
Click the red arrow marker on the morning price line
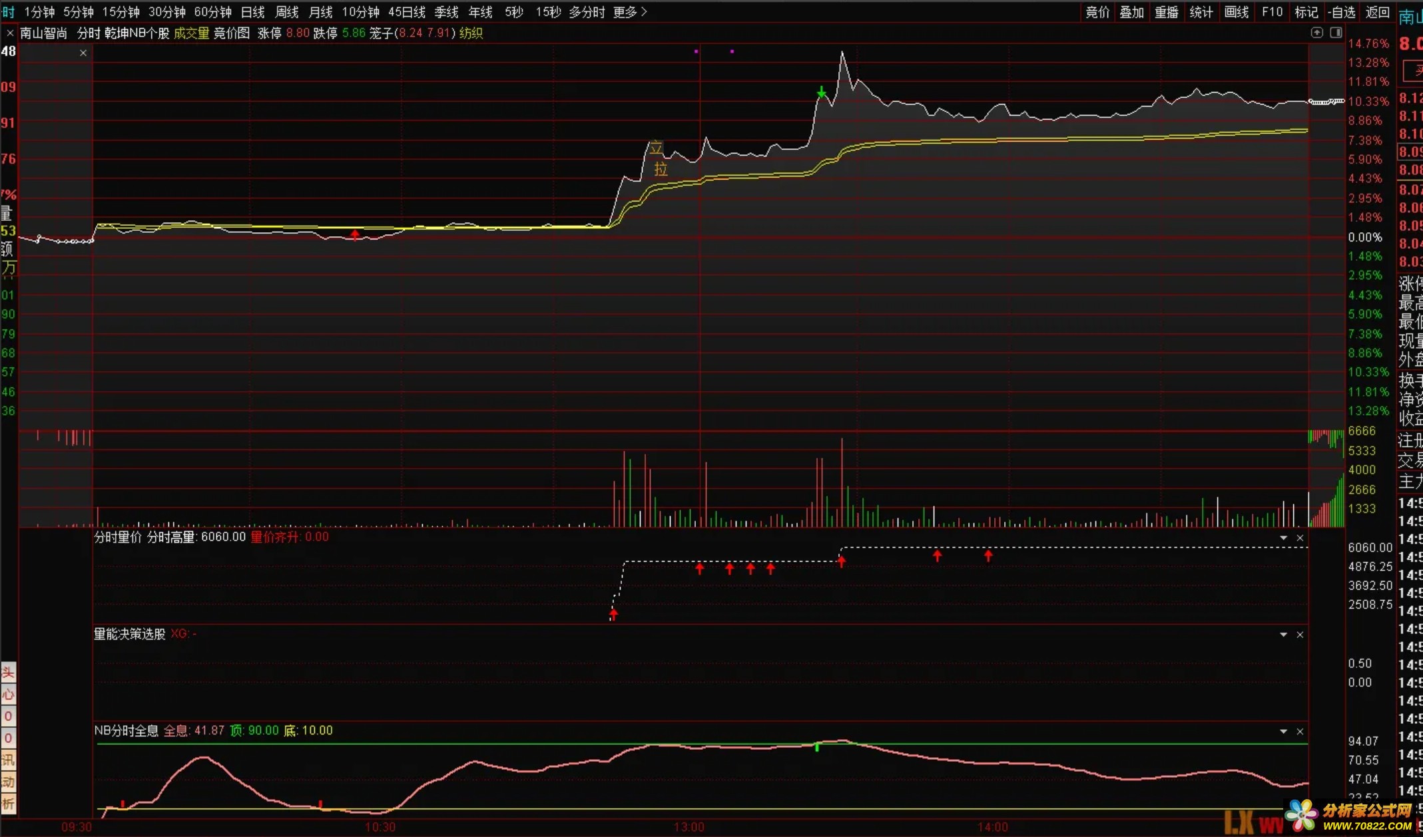(x=355, y=234)
